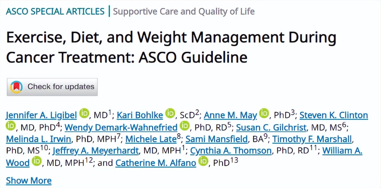
Task: Open ORCID icon next to William A. Wood
Action: tap(37, 162)
